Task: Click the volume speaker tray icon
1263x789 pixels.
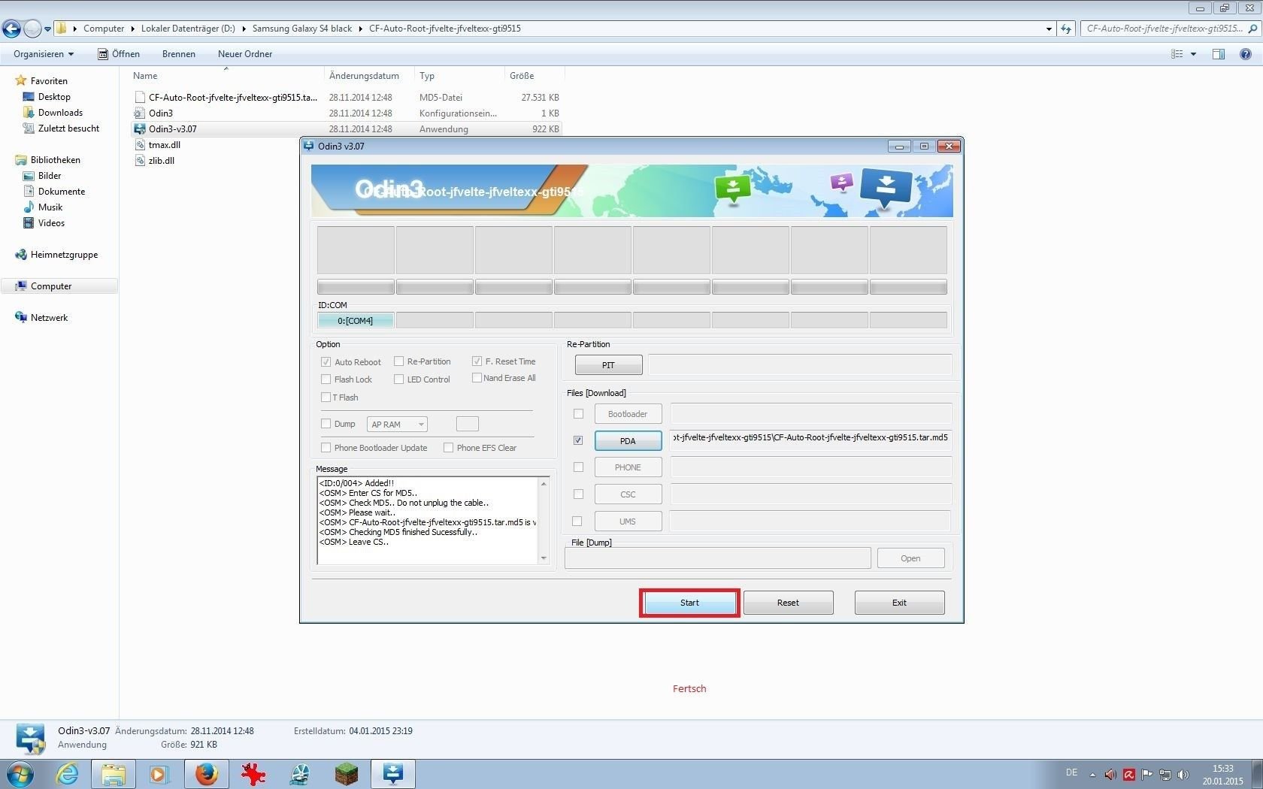Action: pos(1183,774)
